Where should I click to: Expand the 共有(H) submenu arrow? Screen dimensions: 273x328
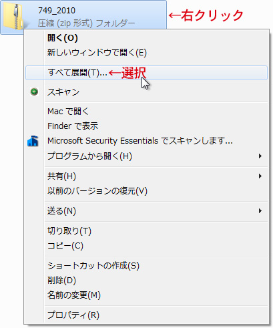260,176
